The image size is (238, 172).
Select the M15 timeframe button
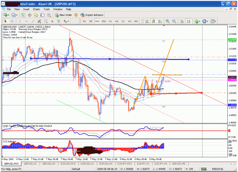(97, 21)
